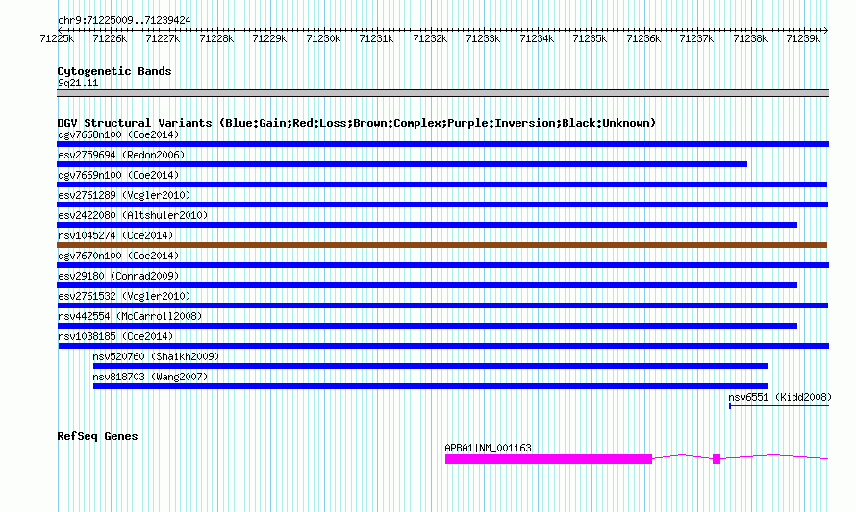Screen dimensions: 856x512
Task: Select the dgv7669n100 blue feature bar
Action: 441,184
